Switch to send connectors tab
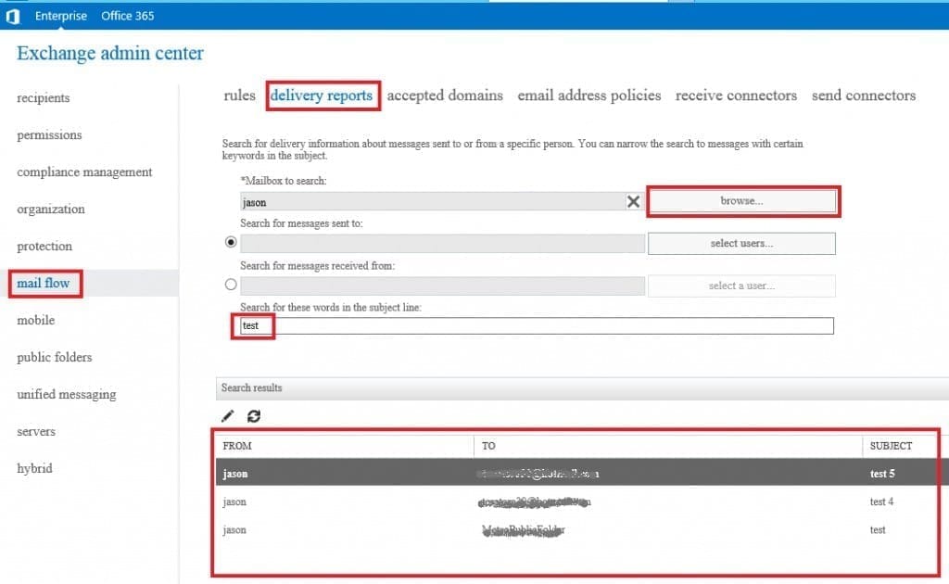This screenshot has height=584, width=949. pyautogui.click(x=864, y=95)
